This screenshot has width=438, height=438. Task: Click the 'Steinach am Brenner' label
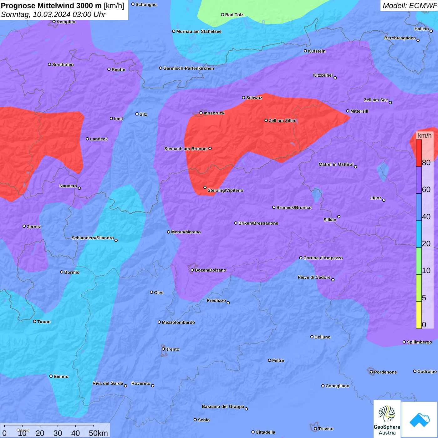(x=186, y=149)
